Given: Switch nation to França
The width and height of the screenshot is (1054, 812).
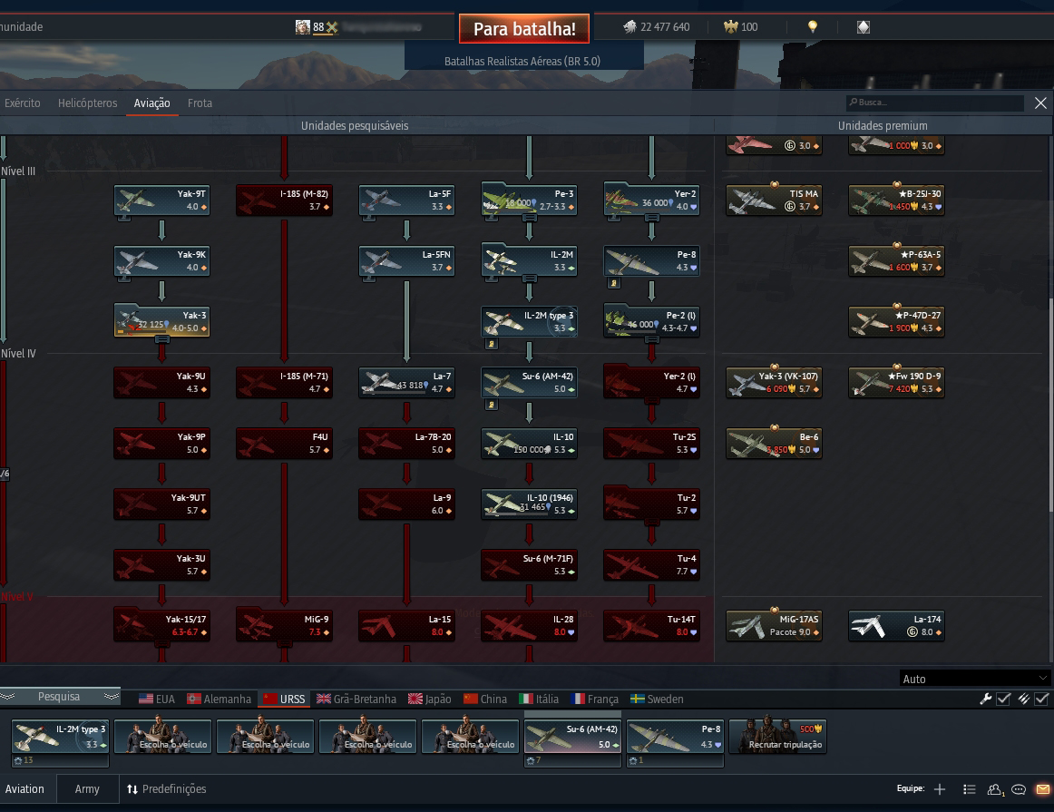Looking at the screenshot, I should coord(594,699).
